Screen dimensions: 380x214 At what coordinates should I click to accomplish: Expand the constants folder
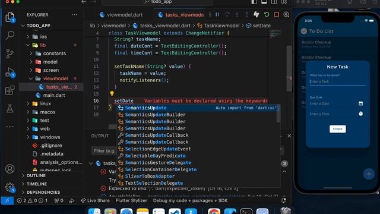tap(31, 53)
